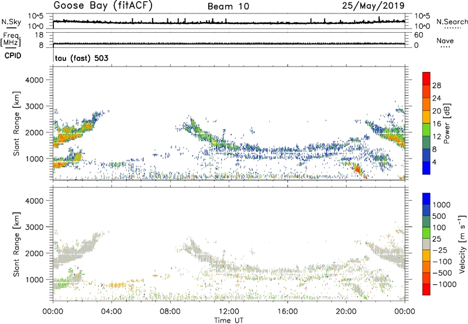Click the '18' tick on the frequency axis
The image size is (468, 324).
coord(39,35)
